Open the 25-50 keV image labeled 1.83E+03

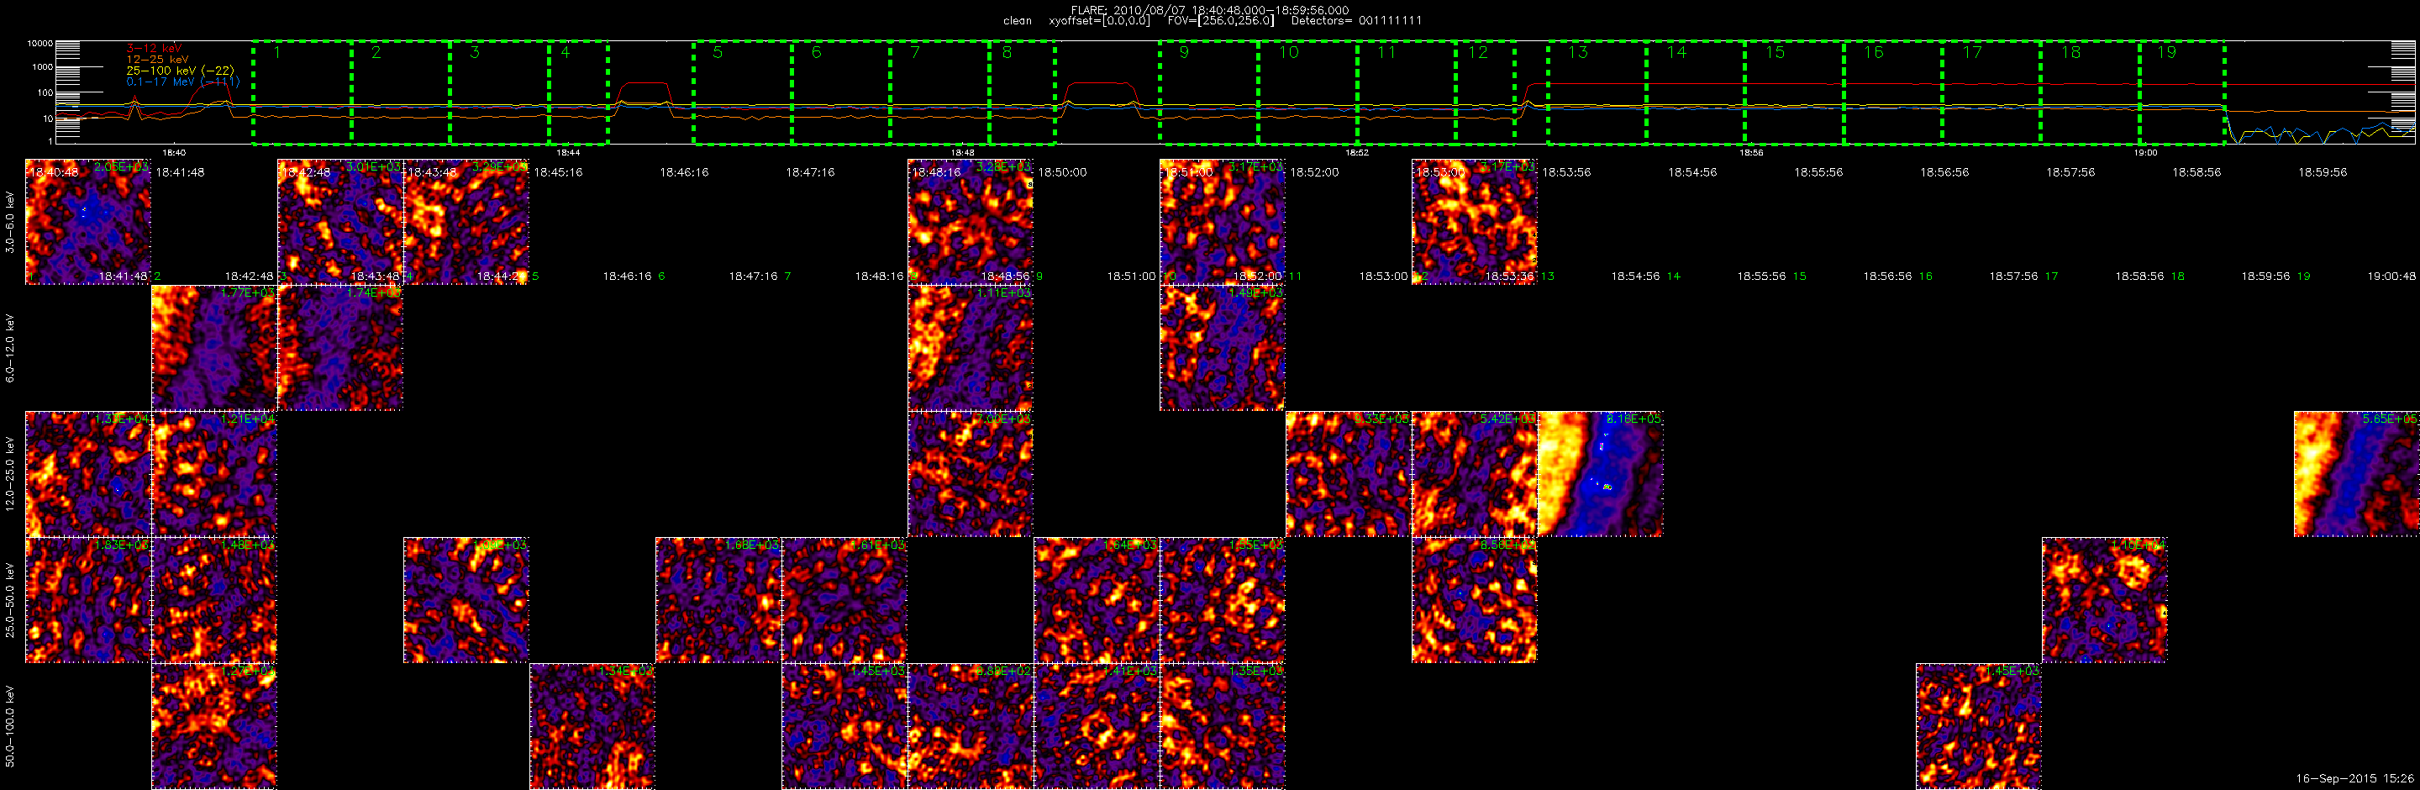(x=88, y=600)
